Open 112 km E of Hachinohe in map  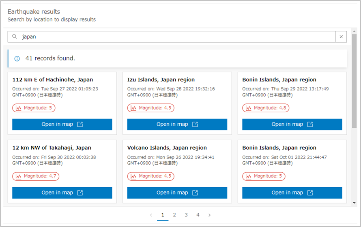62,124
